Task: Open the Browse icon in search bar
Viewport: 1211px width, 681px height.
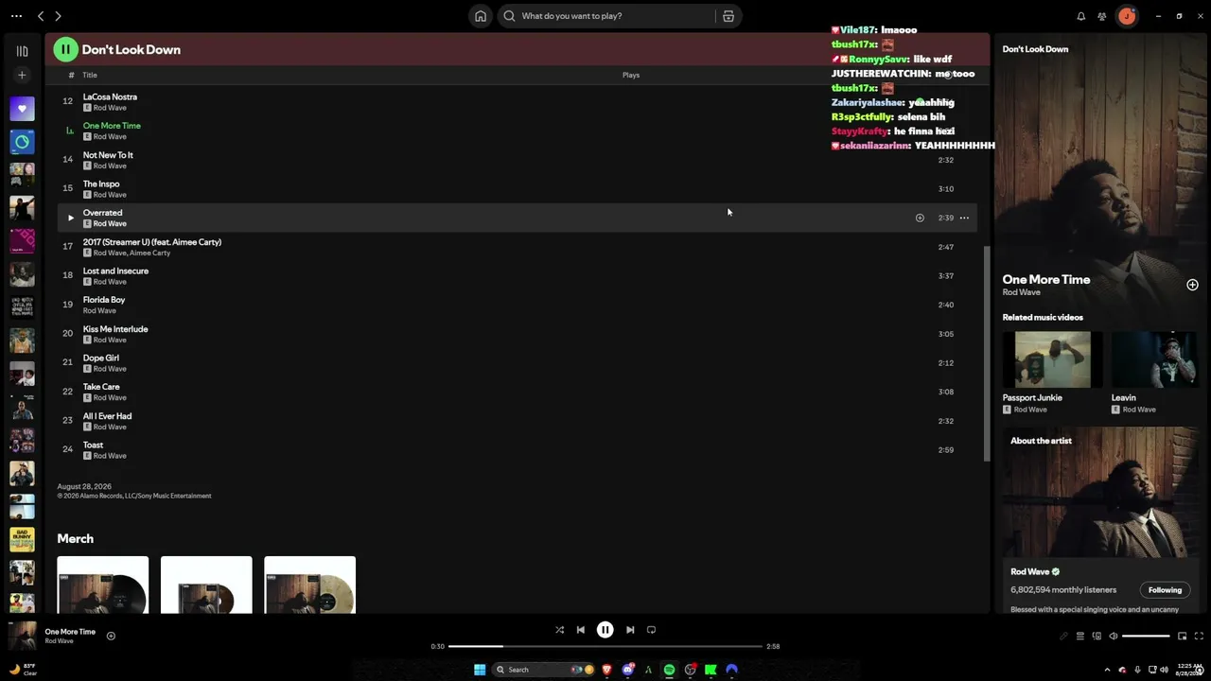Action: click(728, 16)
